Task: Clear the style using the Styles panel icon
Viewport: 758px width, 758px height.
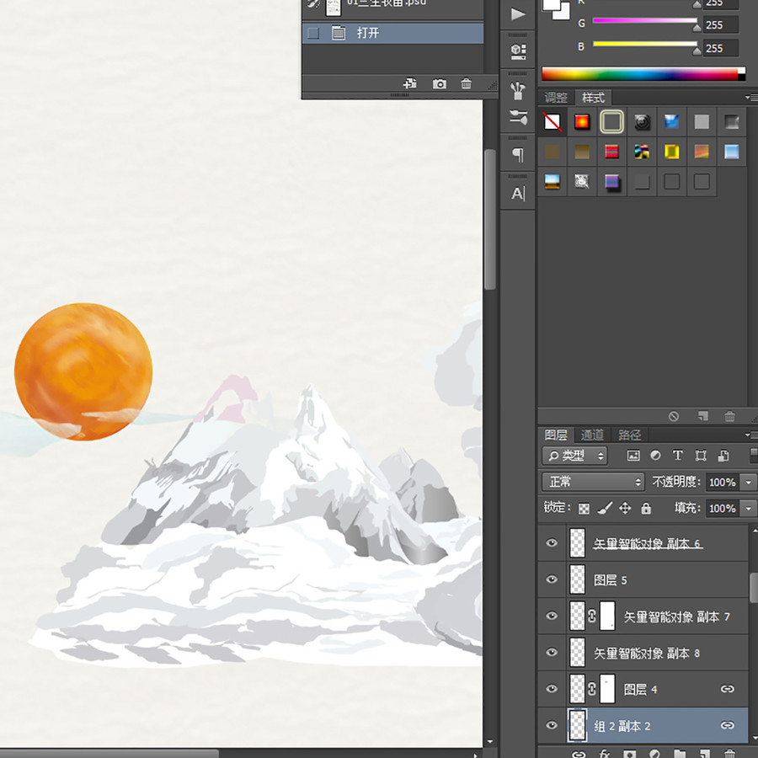Action: [674, 416]
